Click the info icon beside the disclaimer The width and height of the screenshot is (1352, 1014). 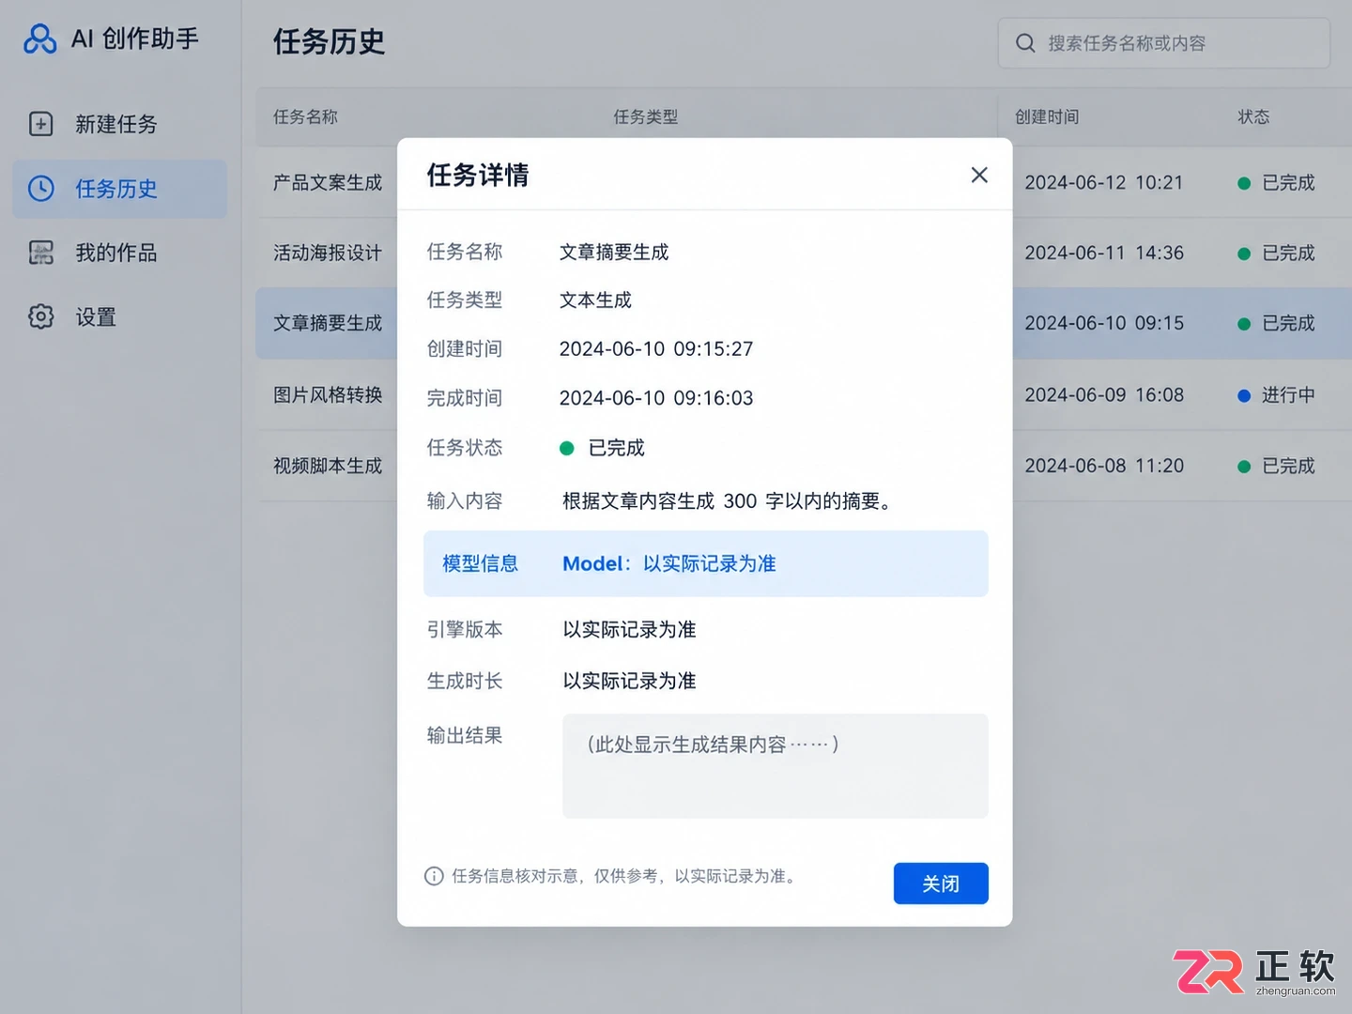(x=434, y=876)
